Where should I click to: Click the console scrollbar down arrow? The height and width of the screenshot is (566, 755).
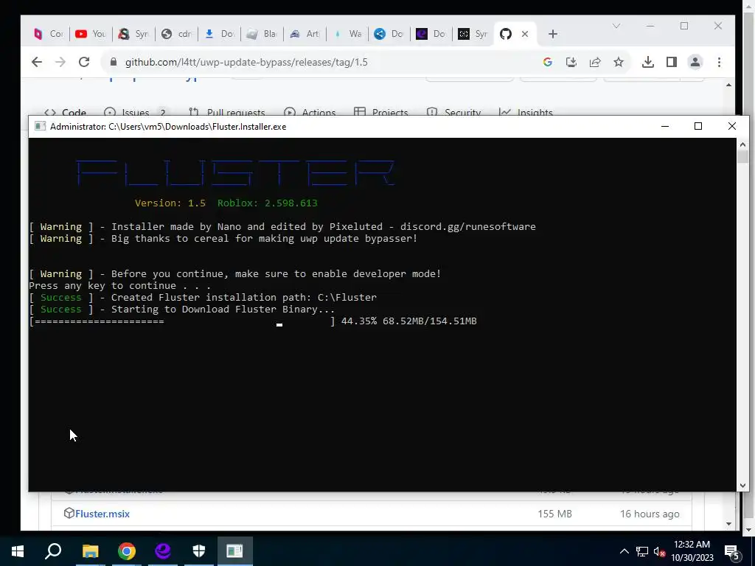[742, 485]
